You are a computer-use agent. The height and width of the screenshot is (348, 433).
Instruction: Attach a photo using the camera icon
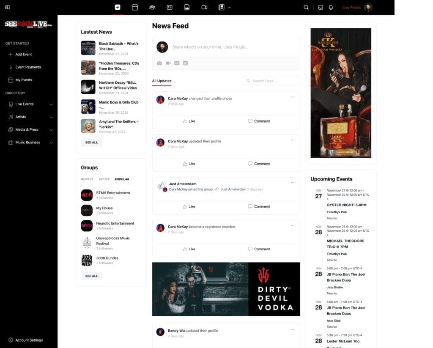click(159, 63)
